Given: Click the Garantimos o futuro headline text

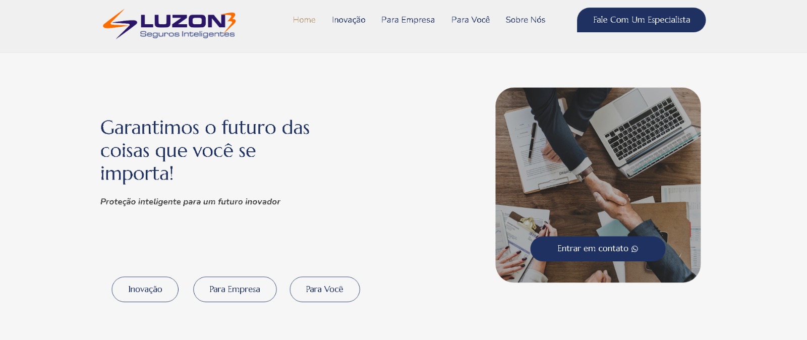Looking at the screenshot, I should [x=205, y=150].
